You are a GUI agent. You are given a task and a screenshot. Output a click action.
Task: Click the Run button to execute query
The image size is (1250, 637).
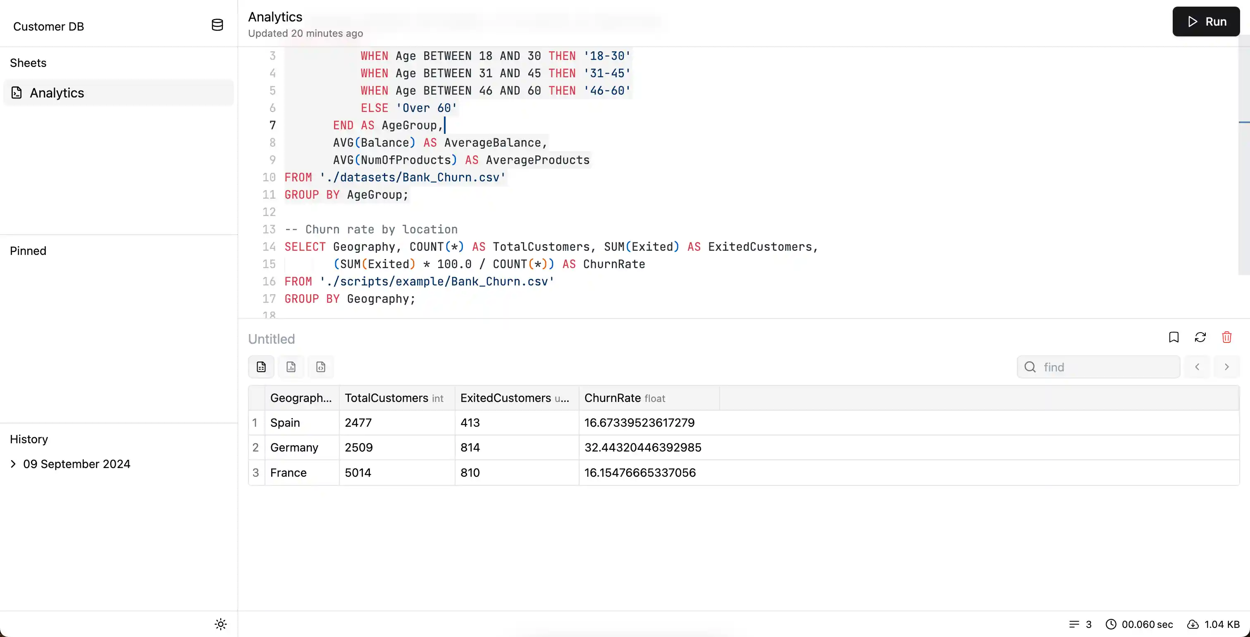(x=1206, y=22)
